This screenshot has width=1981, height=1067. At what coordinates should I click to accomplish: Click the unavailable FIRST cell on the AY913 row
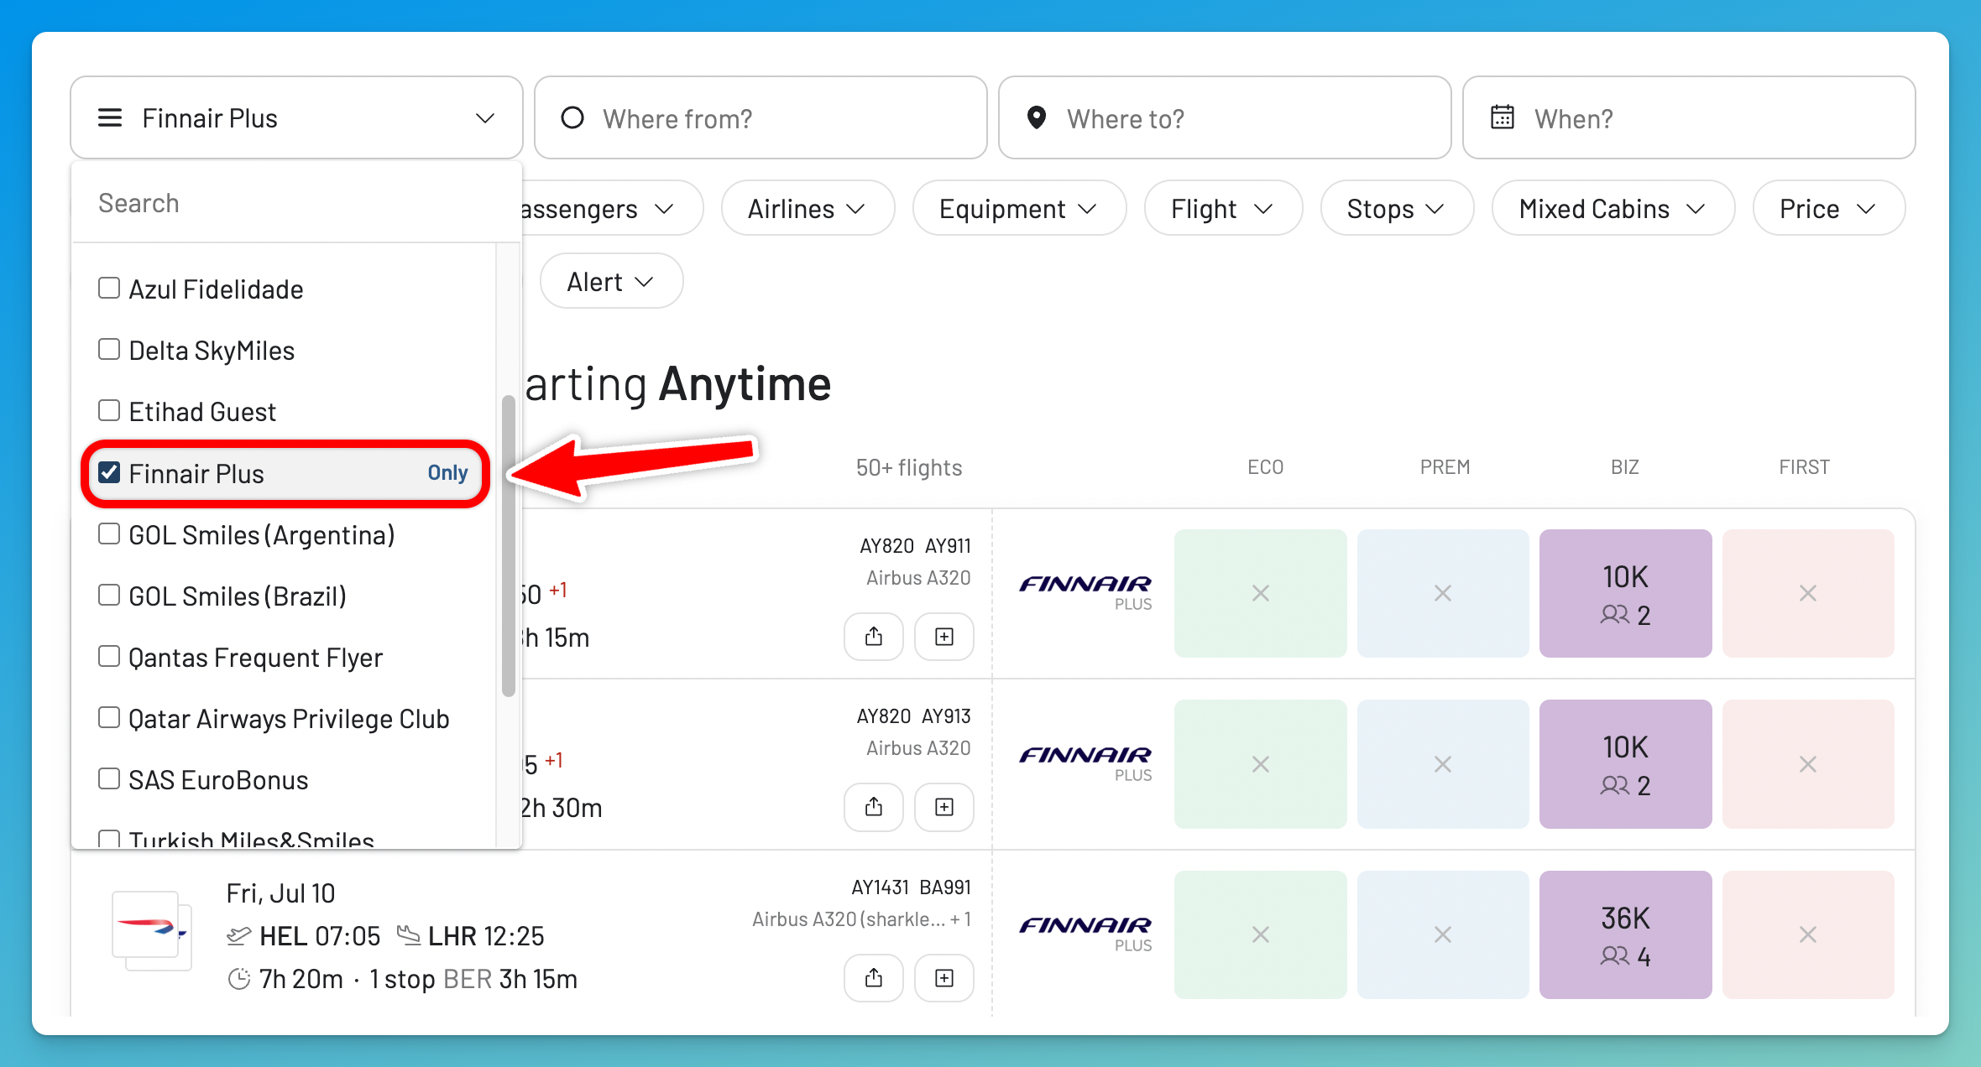coord(1808,764)
